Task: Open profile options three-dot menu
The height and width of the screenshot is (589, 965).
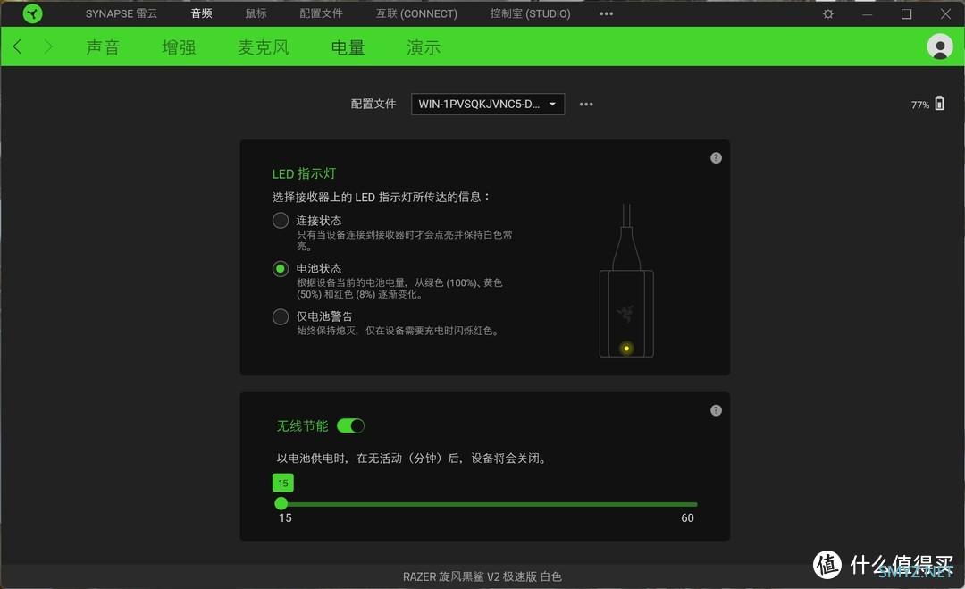Action: click(x=586, y=104)
